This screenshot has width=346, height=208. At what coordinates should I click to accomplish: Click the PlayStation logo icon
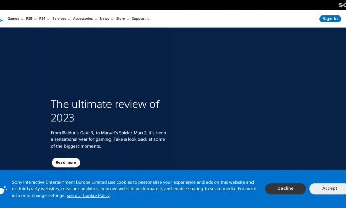click(1, 20)
